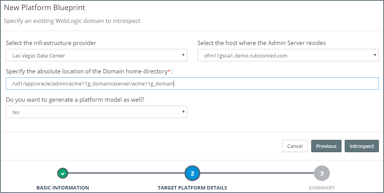The height and width of the screenshot is (193, 384).
Task: Expand the ofm11gsoa1.demo.rubiconred.com host dropdown
Action: tap(288, 55)
